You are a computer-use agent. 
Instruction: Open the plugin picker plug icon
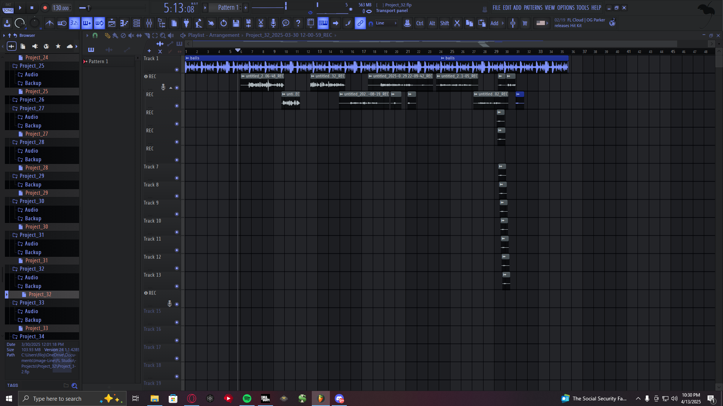[186, 23]
